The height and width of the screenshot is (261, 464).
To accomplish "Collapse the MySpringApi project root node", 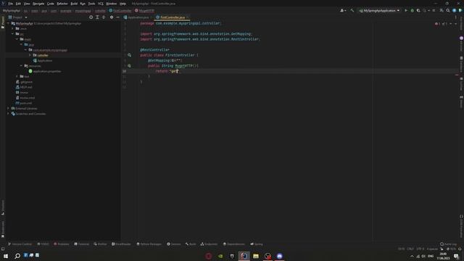I will (x=8, y=23).
